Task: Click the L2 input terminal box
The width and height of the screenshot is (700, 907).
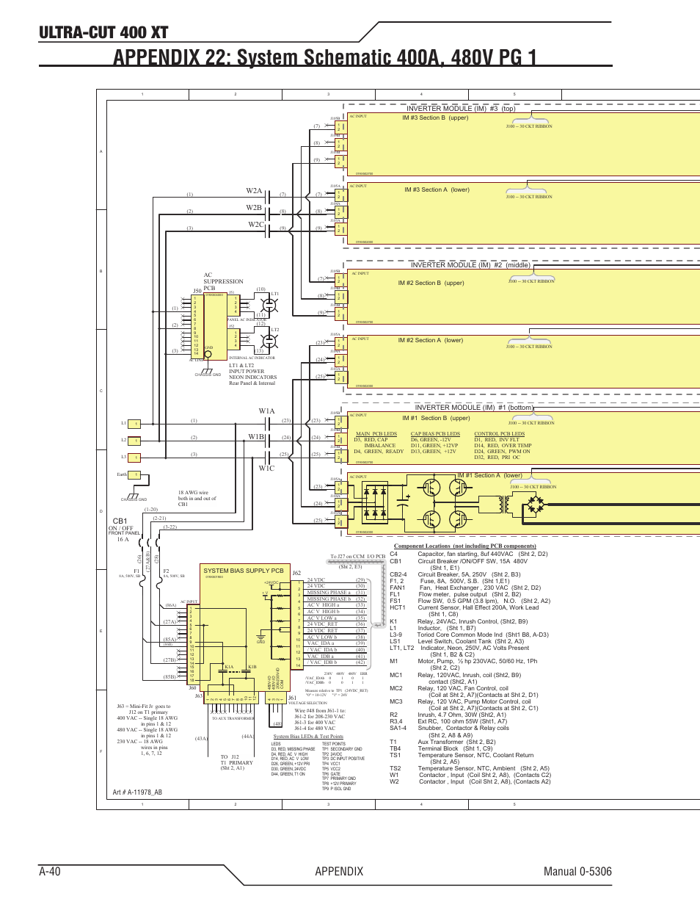Action: [134, 441]
